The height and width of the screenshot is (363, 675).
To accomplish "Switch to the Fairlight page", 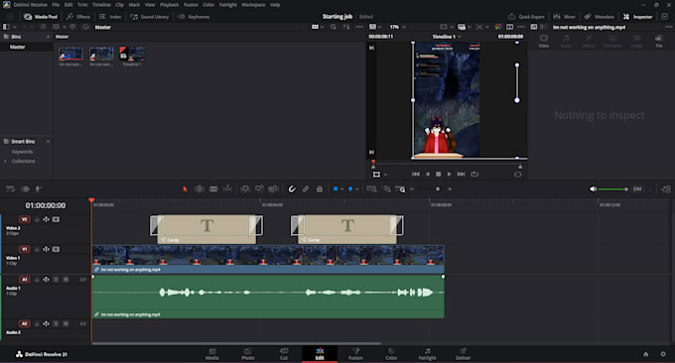I will tap(427, 354).
